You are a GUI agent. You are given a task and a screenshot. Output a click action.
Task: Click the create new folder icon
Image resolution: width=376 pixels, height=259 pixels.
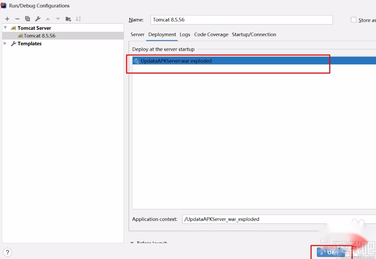(68, 19)
